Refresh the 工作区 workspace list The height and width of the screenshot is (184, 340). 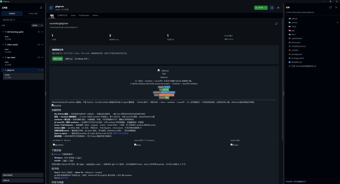point(41,8)
